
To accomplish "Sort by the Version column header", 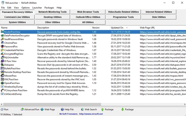I will pos(100,28).
